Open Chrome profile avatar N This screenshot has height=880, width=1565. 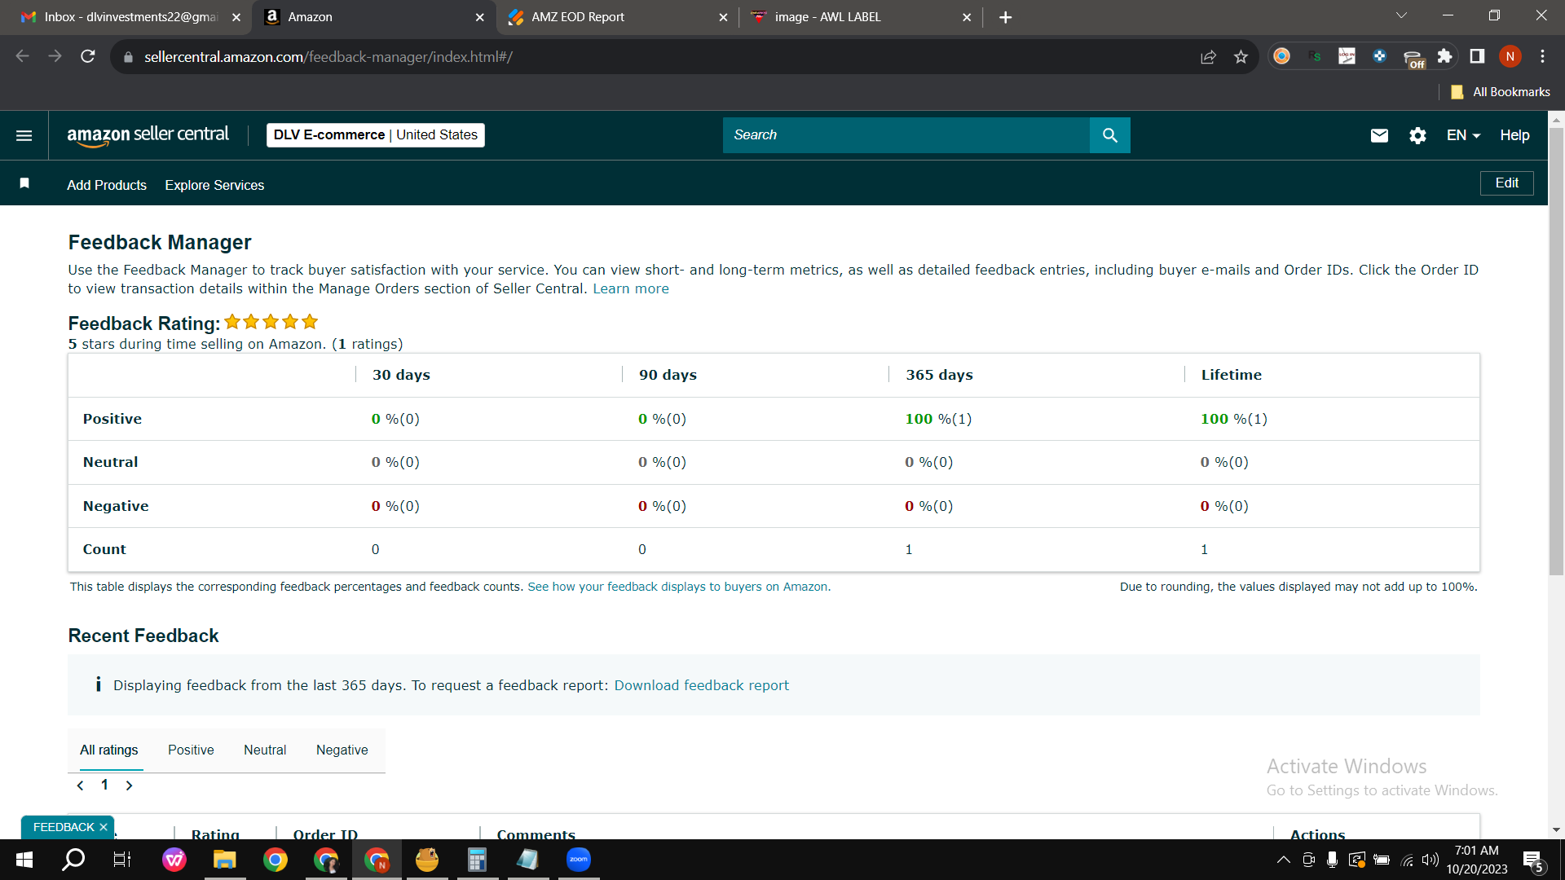1510,56
